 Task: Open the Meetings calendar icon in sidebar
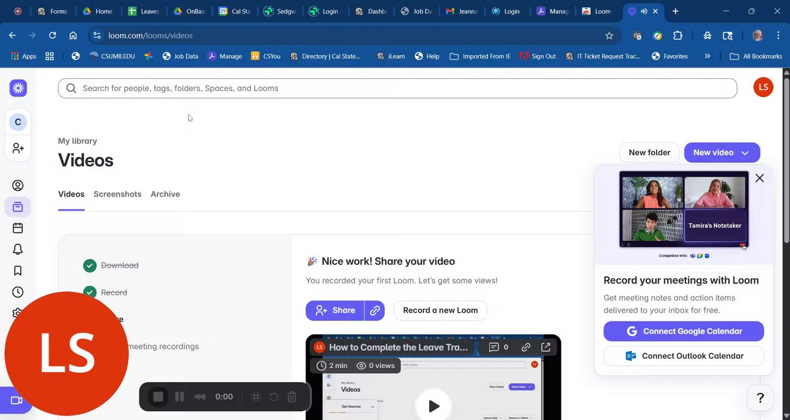[x=18, y=228]
